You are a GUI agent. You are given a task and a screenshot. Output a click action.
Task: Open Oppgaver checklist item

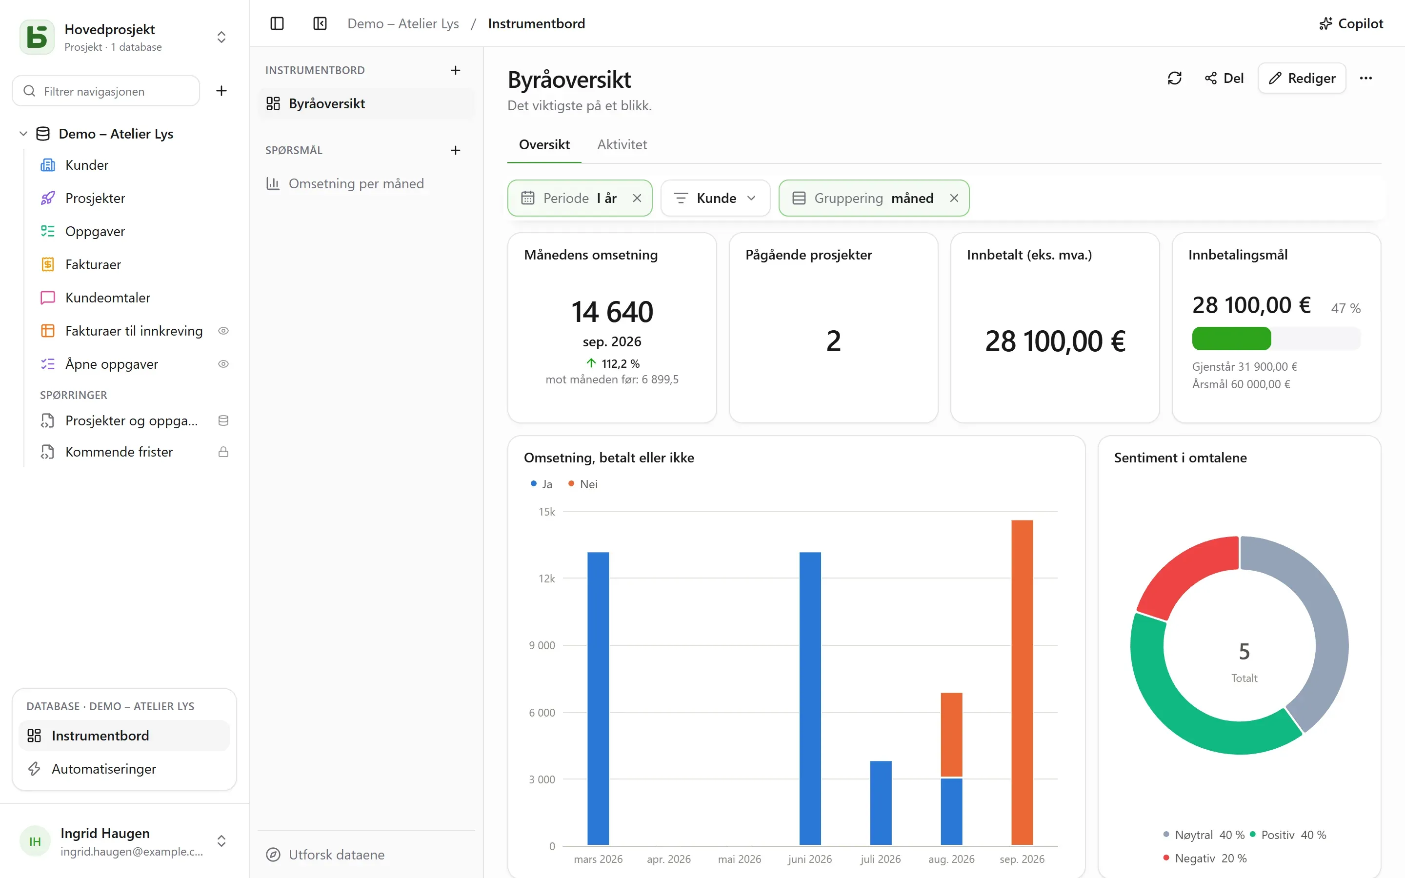(x=134, y=231)
